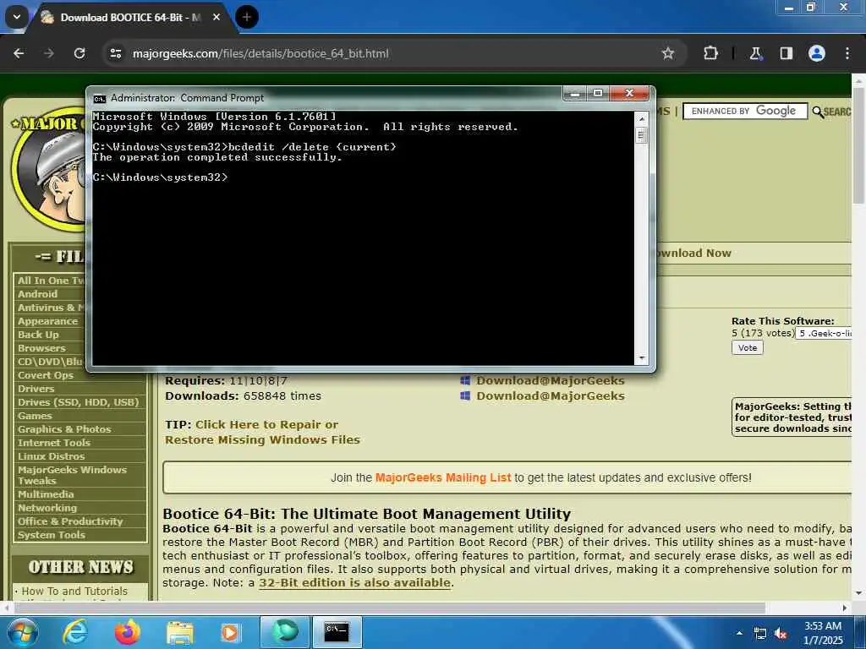Launch Internet Explorer from taskbar

pyautogui.click(x=75, y=632)
